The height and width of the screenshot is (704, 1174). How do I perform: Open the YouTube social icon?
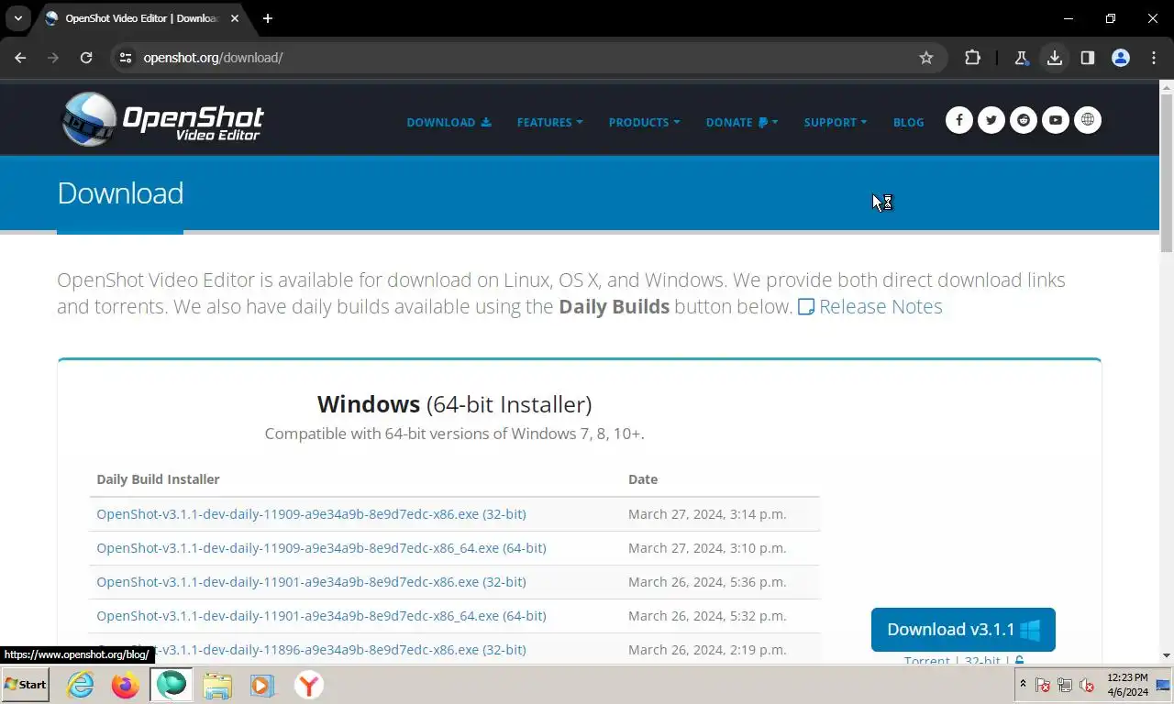(x=1056, y=120)
